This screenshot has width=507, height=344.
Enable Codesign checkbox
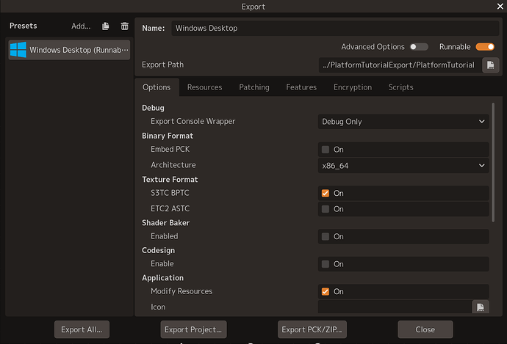tap(326, 264)
